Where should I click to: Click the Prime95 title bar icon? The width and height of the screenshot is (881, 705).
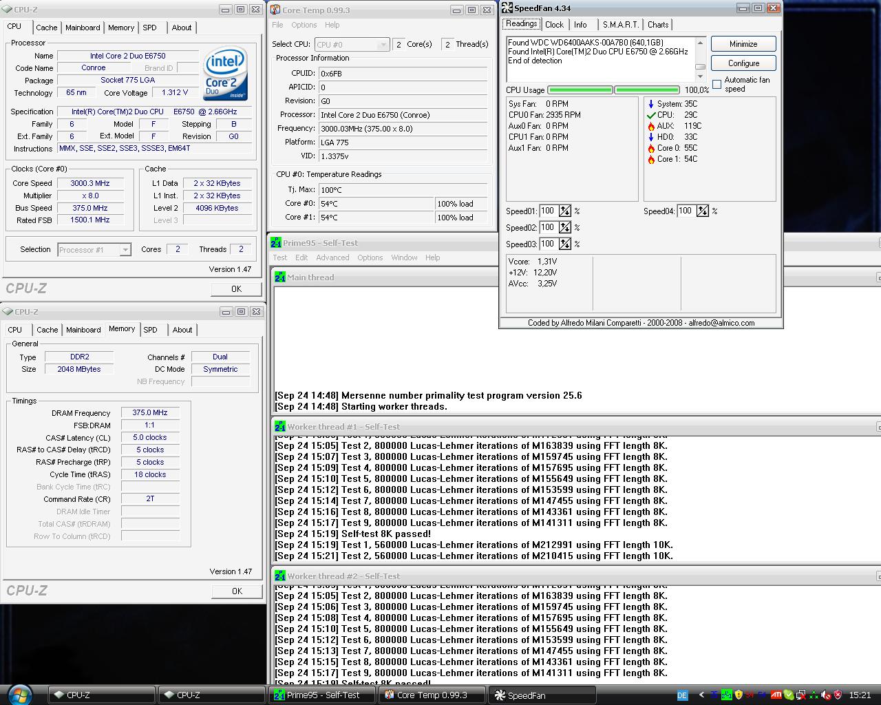point(276,242)
